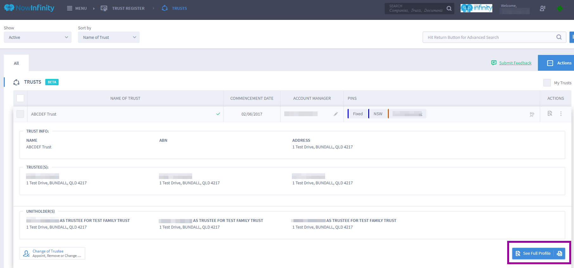Image resolution: width=574 pixels, height=268 pixels.
Task: Click the green status icon in header
Action: click(560, 9)
